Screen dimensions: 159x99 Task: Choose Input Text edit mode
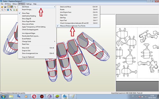click(x=78, y=20)
